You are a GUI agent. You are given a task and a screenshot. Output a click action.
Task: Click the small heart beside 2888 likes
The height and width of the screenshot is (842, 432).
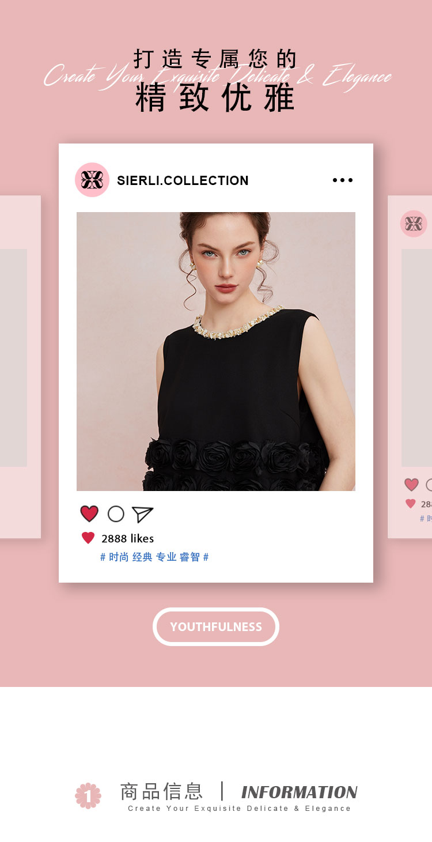click(88, 538)
